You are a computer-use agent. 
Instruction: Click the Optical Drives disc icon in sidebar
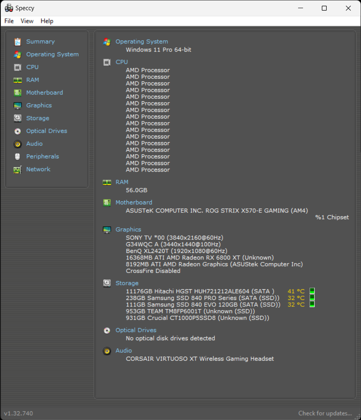coord(18,131)
